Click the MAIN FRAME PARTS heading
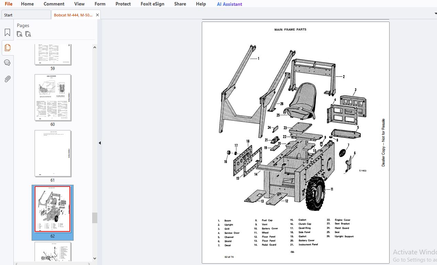Screen dimensions: 437x265 (290, 29)
